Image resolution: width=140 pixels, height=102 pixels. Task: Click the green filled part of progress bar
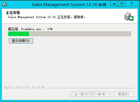[x=19, y=34]
